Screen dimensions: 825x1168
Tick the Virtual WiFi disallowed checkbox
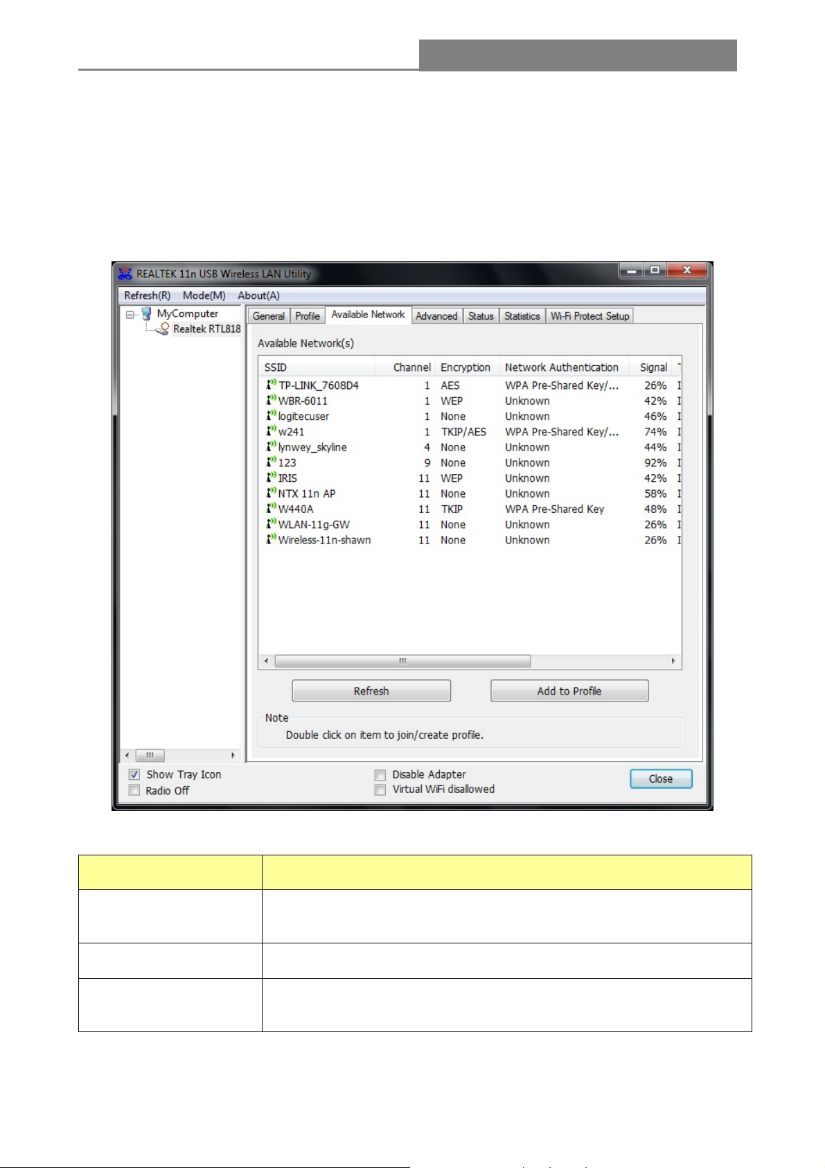point(380,790)
